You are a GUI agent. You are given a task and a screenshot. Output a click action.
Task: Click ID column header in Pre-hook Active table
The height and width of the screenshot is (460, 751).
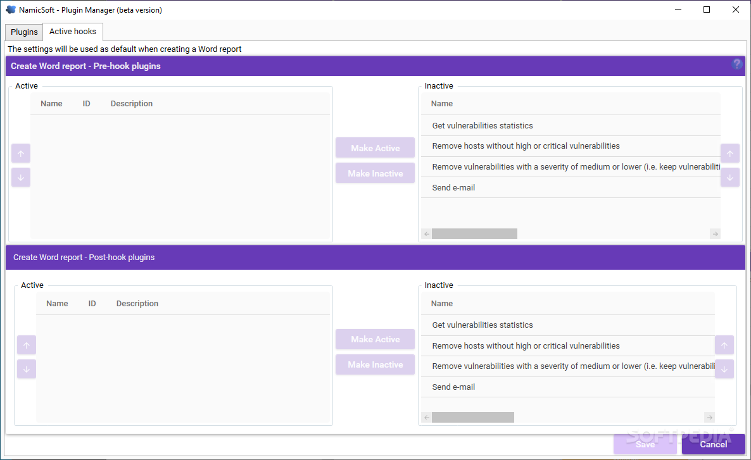[x=86, y=103]
